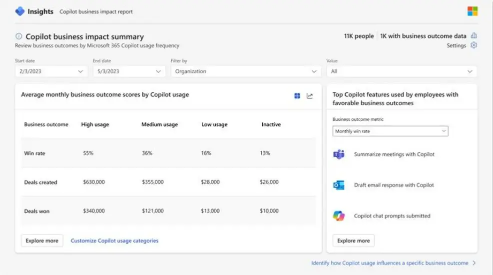Viewport: 493px width, 275px height.
Task: Click the $13,000 deals won cell
Action: tap(210, 211)
